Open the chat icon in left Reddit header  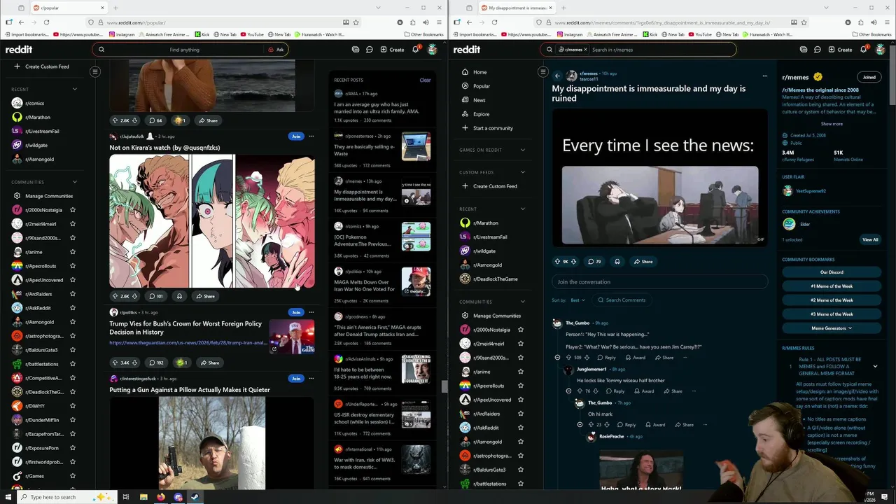pos(369,50)
